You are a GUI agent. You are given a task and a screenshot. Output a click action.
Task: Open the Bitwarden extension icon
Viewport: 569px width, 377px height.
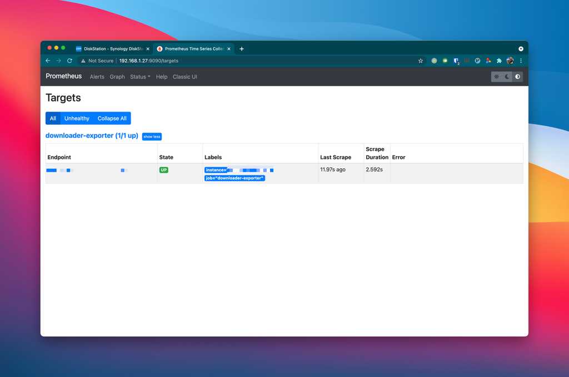pyautogui.click(x=456, y=61)
